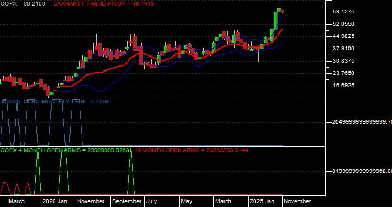Click the 52.0550 price axis value
This screenshot has width=392, height=207.
pyautogui.click(x=343, y=24)
